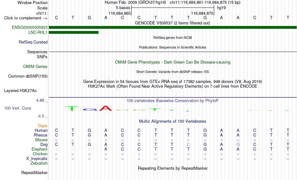Open the RepeatMasker track label
The height and width of the screenshot is (180, 297).
click(34, 172)
